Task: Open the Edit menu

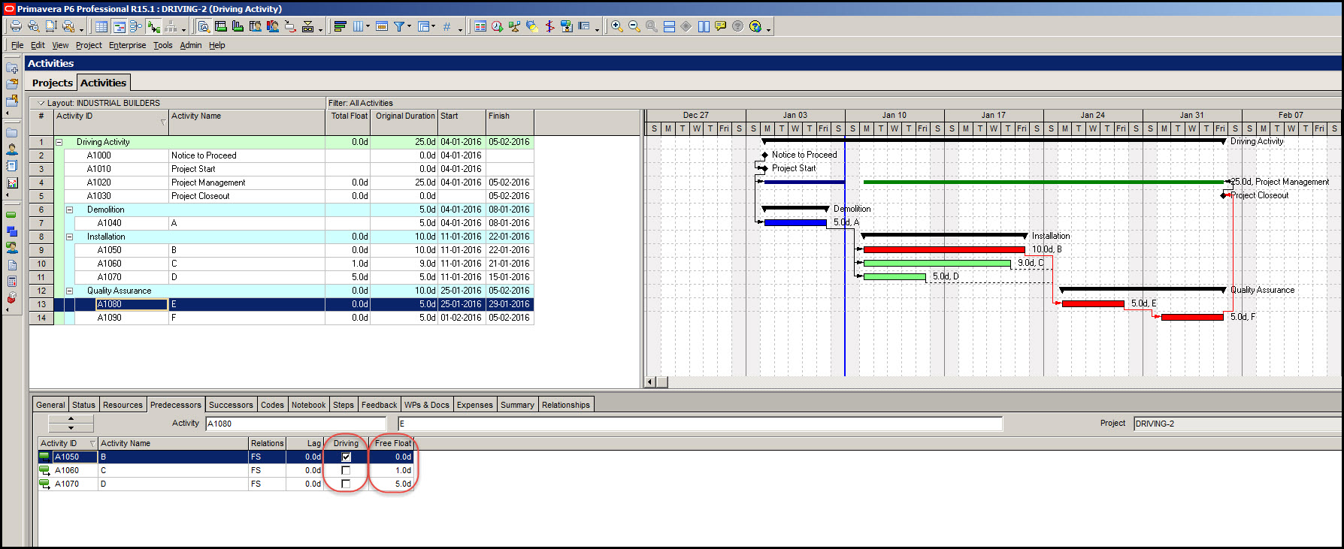Action: point(38,45)
